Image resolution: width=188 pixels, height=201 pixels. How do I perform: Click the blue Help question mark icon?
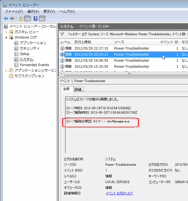pos(35,18)
